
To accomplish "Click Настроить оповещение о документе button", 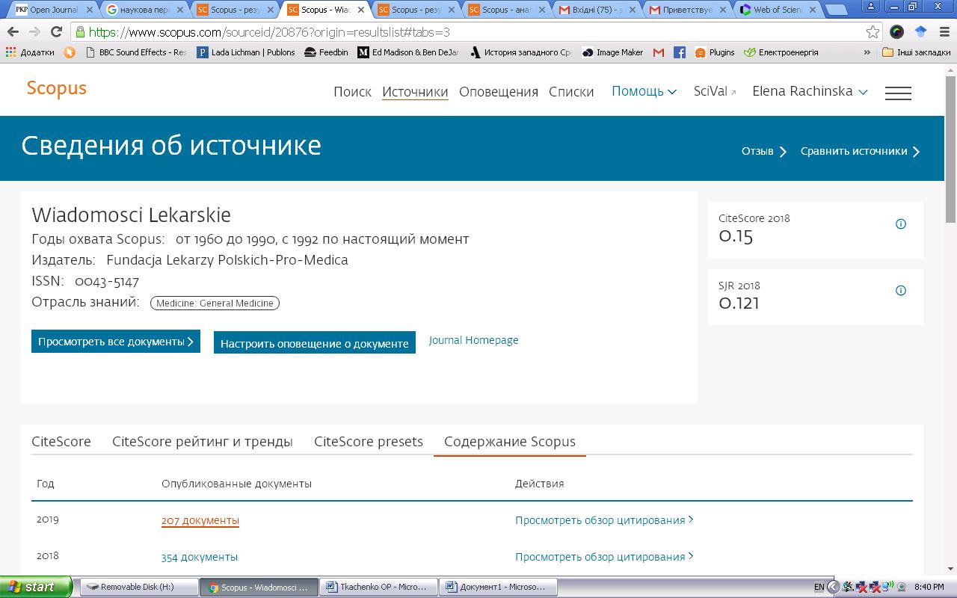I will click(315, 342).
